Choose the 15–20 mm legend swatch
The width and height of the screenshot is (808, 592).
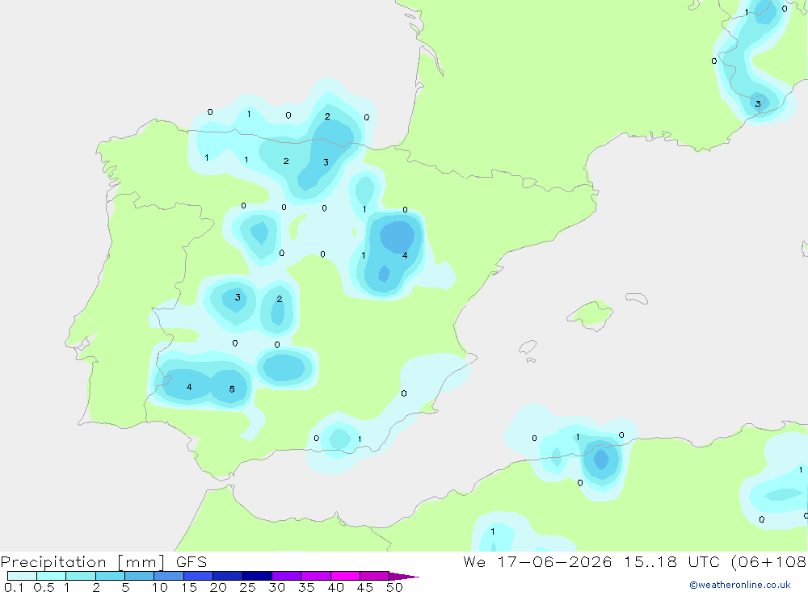[x=199, y=576]
